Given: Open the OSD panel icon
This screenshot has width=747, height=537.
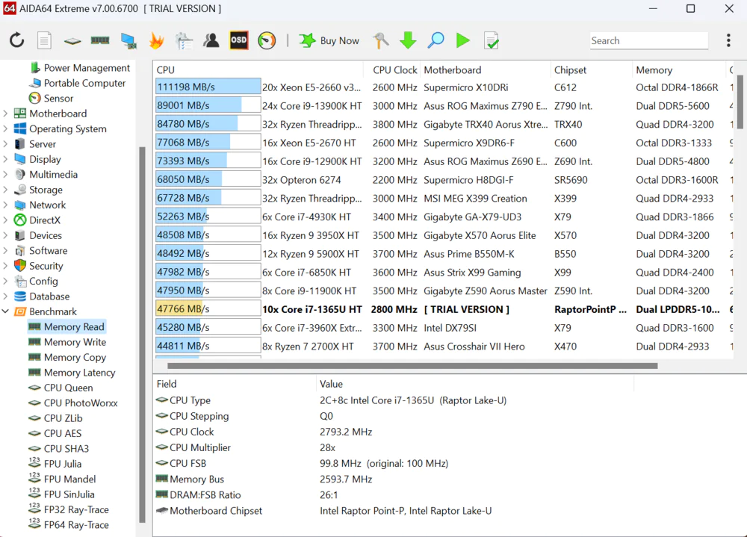Looking at the screenshot, I should [x=239, y=40].
